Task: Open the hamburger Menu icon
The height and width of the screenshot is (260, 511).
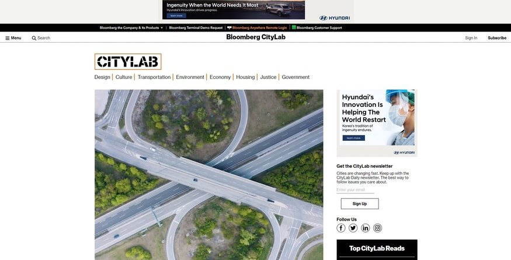Action: pos(8,38)
